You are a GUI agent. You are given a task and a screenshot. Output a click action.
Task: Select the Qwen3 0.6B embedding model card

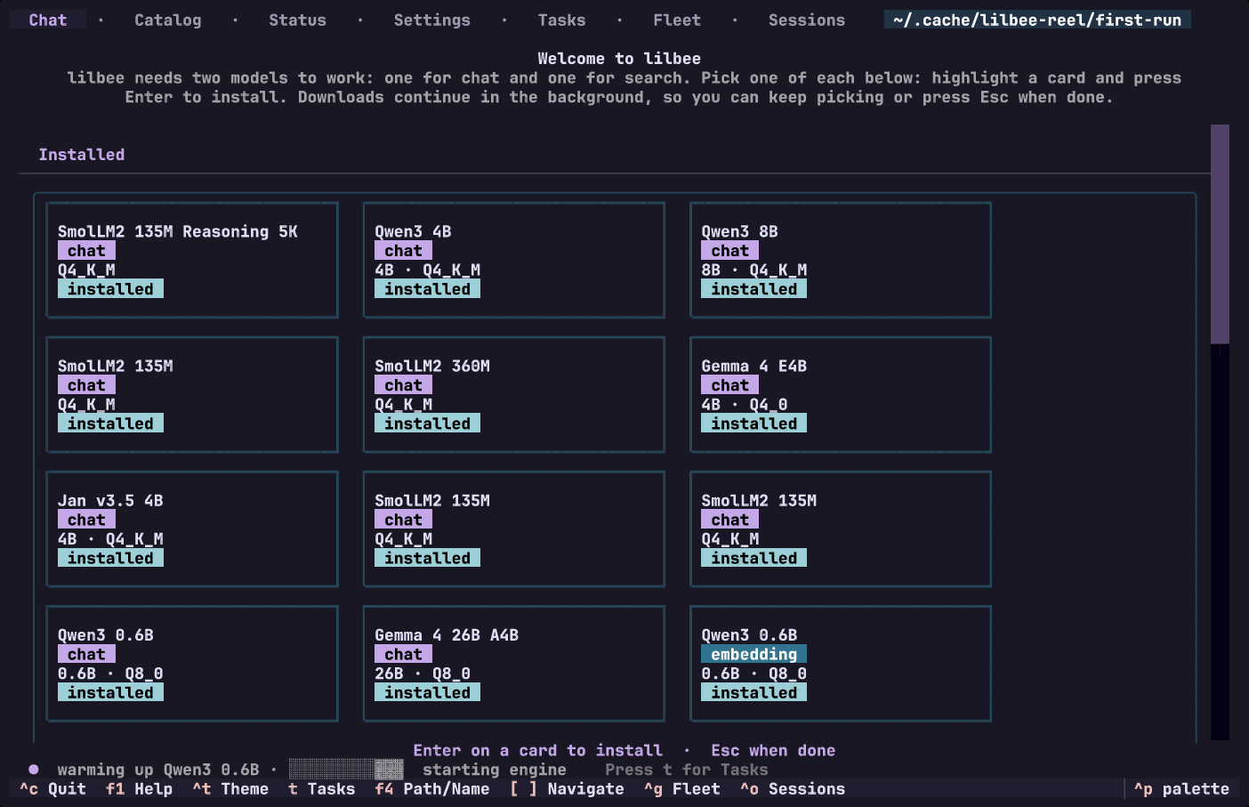[x=841, y=663]
